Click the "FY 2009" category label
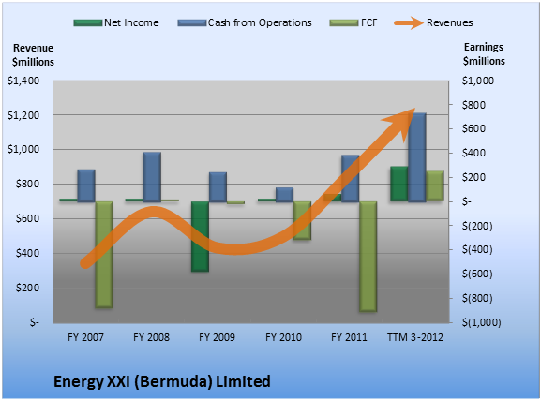This screenshot has width=541, height=400. click(x=217, y=337)
